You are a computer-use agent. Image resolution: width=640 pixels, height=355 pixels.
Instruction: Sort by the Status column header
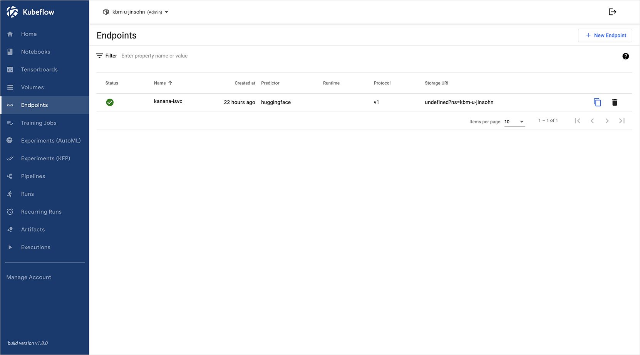112,83
